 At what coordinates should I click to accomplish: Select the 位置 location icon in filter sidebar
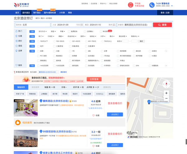[x=17, y=36]
